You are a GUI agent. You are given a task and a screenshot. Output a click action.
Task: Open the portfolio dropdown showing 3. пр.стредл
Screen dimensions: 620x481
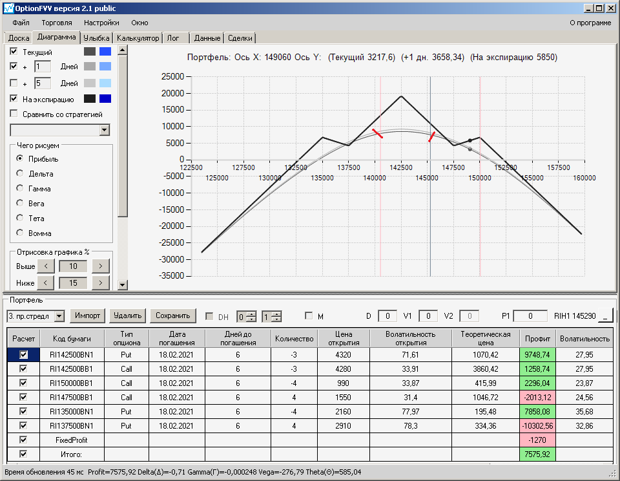59,316
